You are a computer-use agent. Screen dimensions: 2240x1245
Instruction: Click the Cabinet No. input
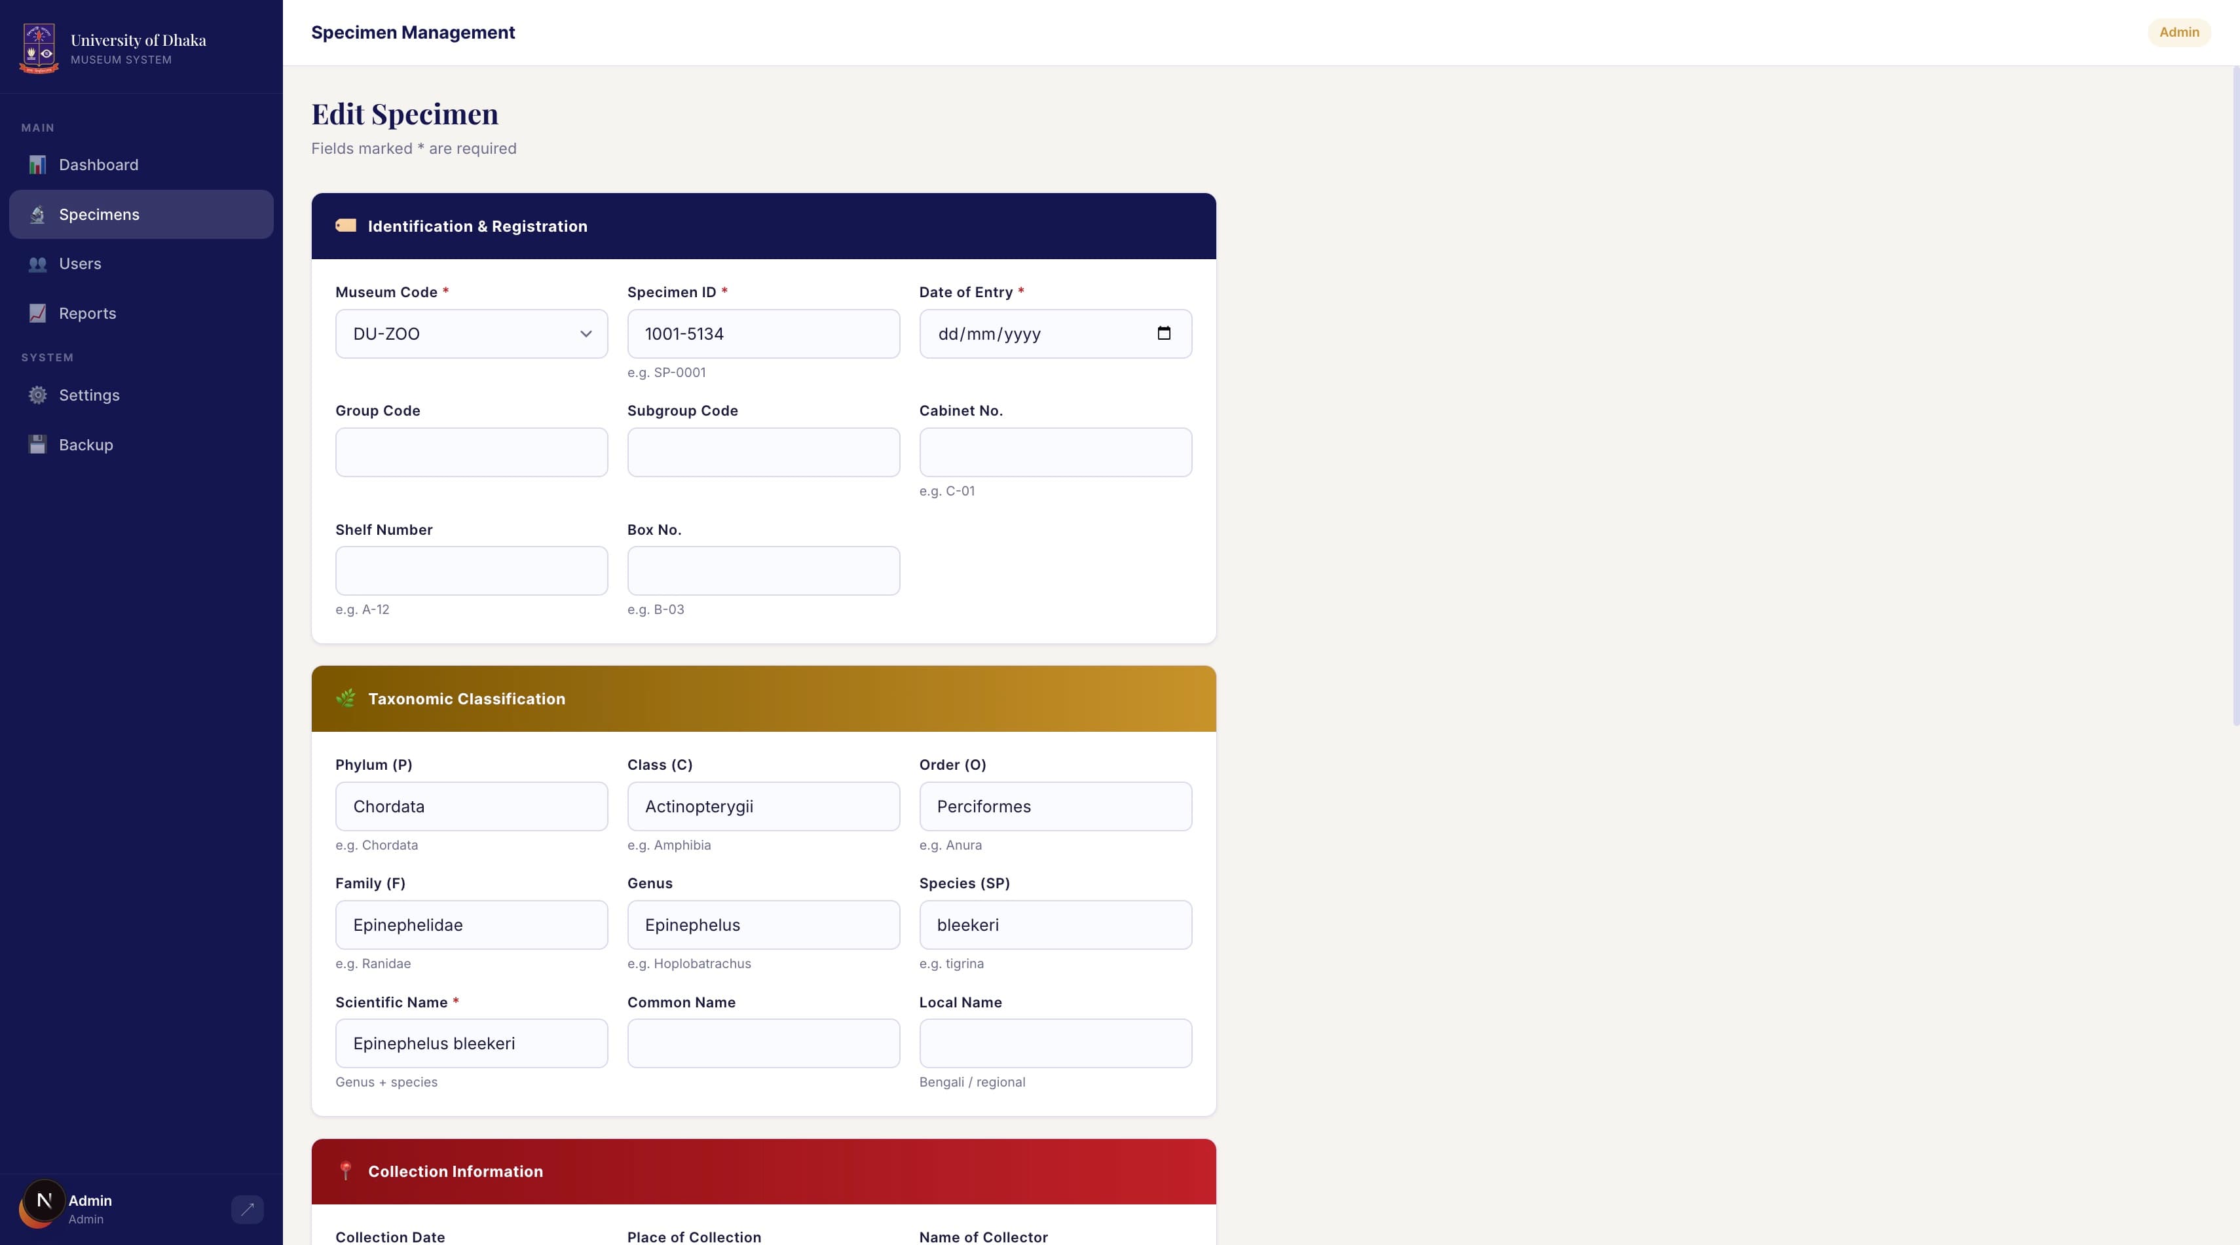coord(1056,452)
